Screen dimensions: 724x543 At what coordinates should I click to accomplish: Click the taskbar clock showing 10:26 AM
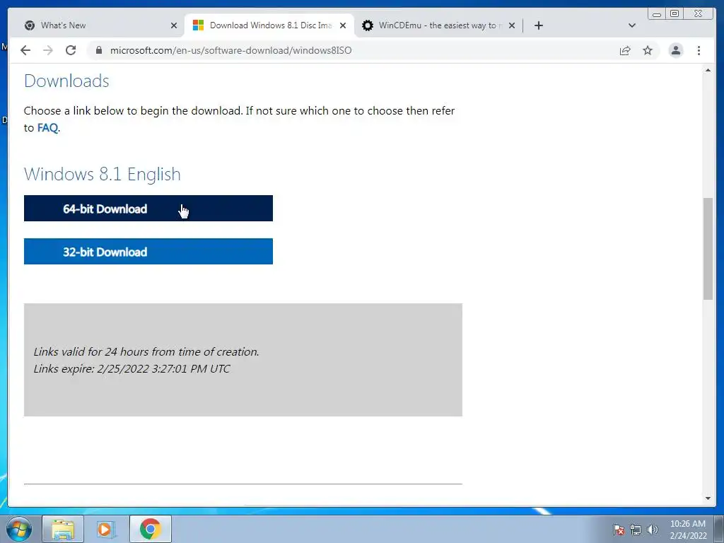point(688,530)
